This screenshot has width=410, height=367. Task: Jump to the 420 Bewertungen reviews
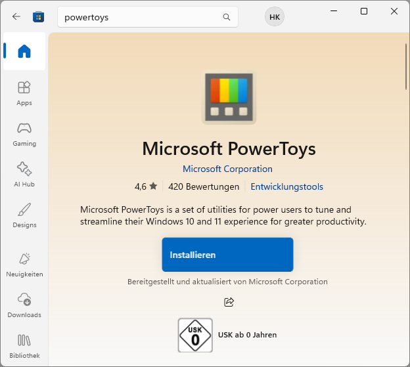point(204,186)
